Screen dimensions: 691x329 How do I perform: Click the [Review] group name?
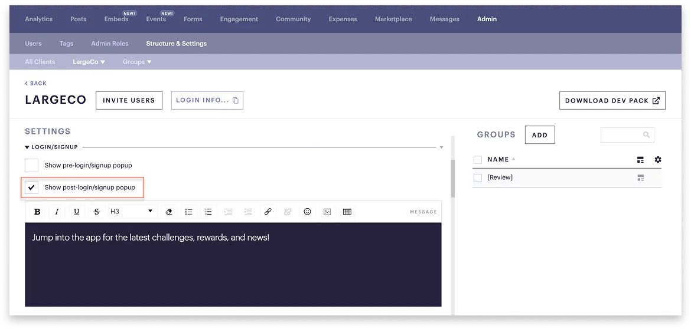click(x=500, y=177)
